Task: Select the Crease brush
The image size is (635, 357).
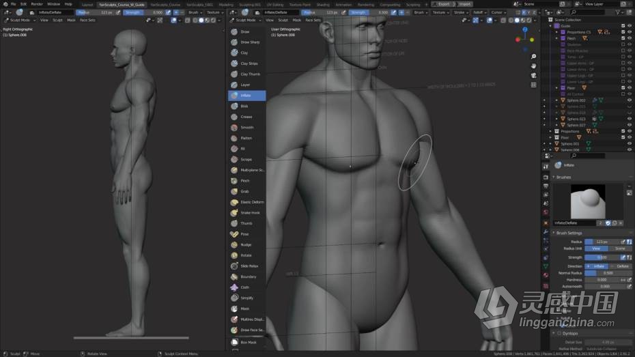Action: [x=247, y=117]
